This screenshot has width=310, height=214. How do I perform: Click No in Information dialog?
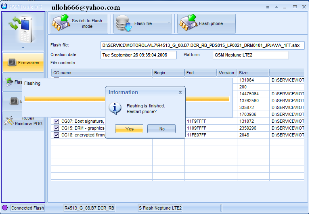[161, 129]
